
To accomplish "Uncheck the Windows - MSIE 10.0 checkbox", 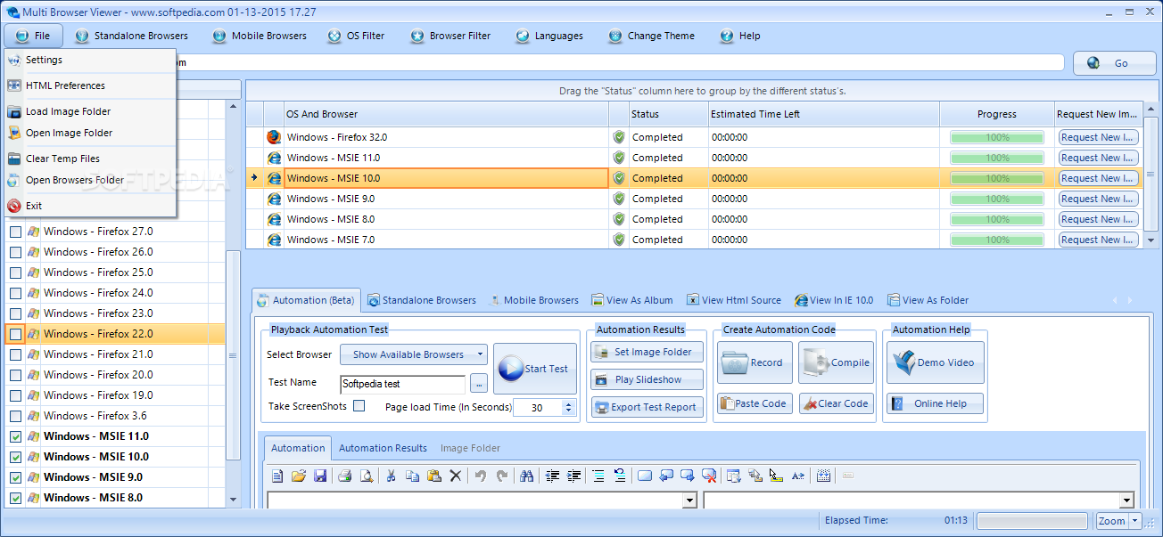I will click(15, 457).
